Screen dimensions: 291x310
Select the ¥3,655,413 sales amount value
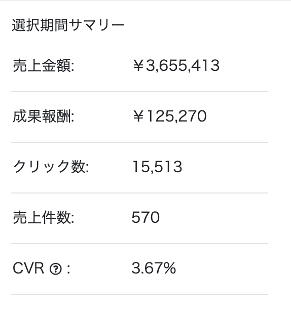[176, 65]
